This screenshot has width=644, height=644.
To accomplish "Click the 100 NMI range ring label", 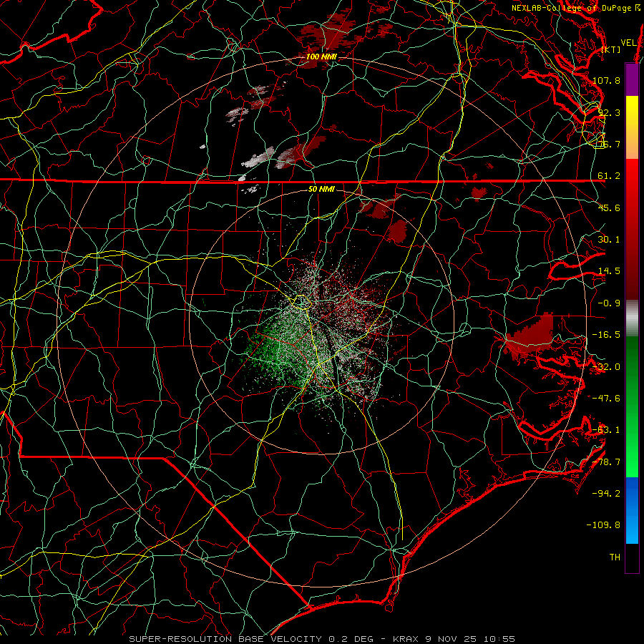I will pos(321,57).
